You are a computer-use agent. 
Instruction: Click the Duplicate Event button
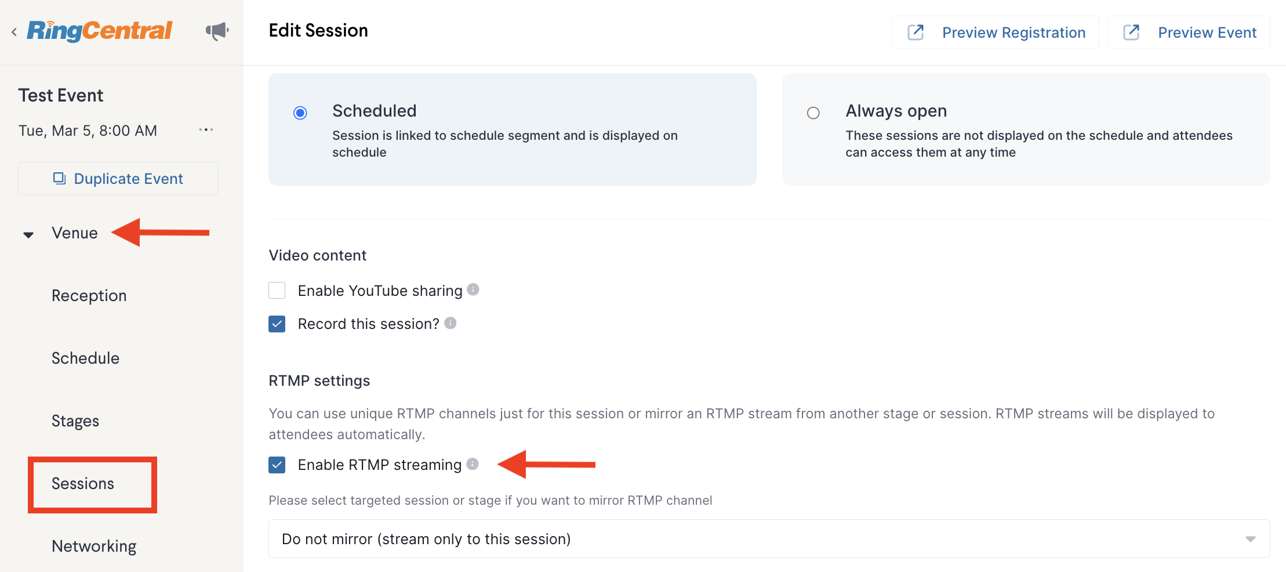pos(118,179)
